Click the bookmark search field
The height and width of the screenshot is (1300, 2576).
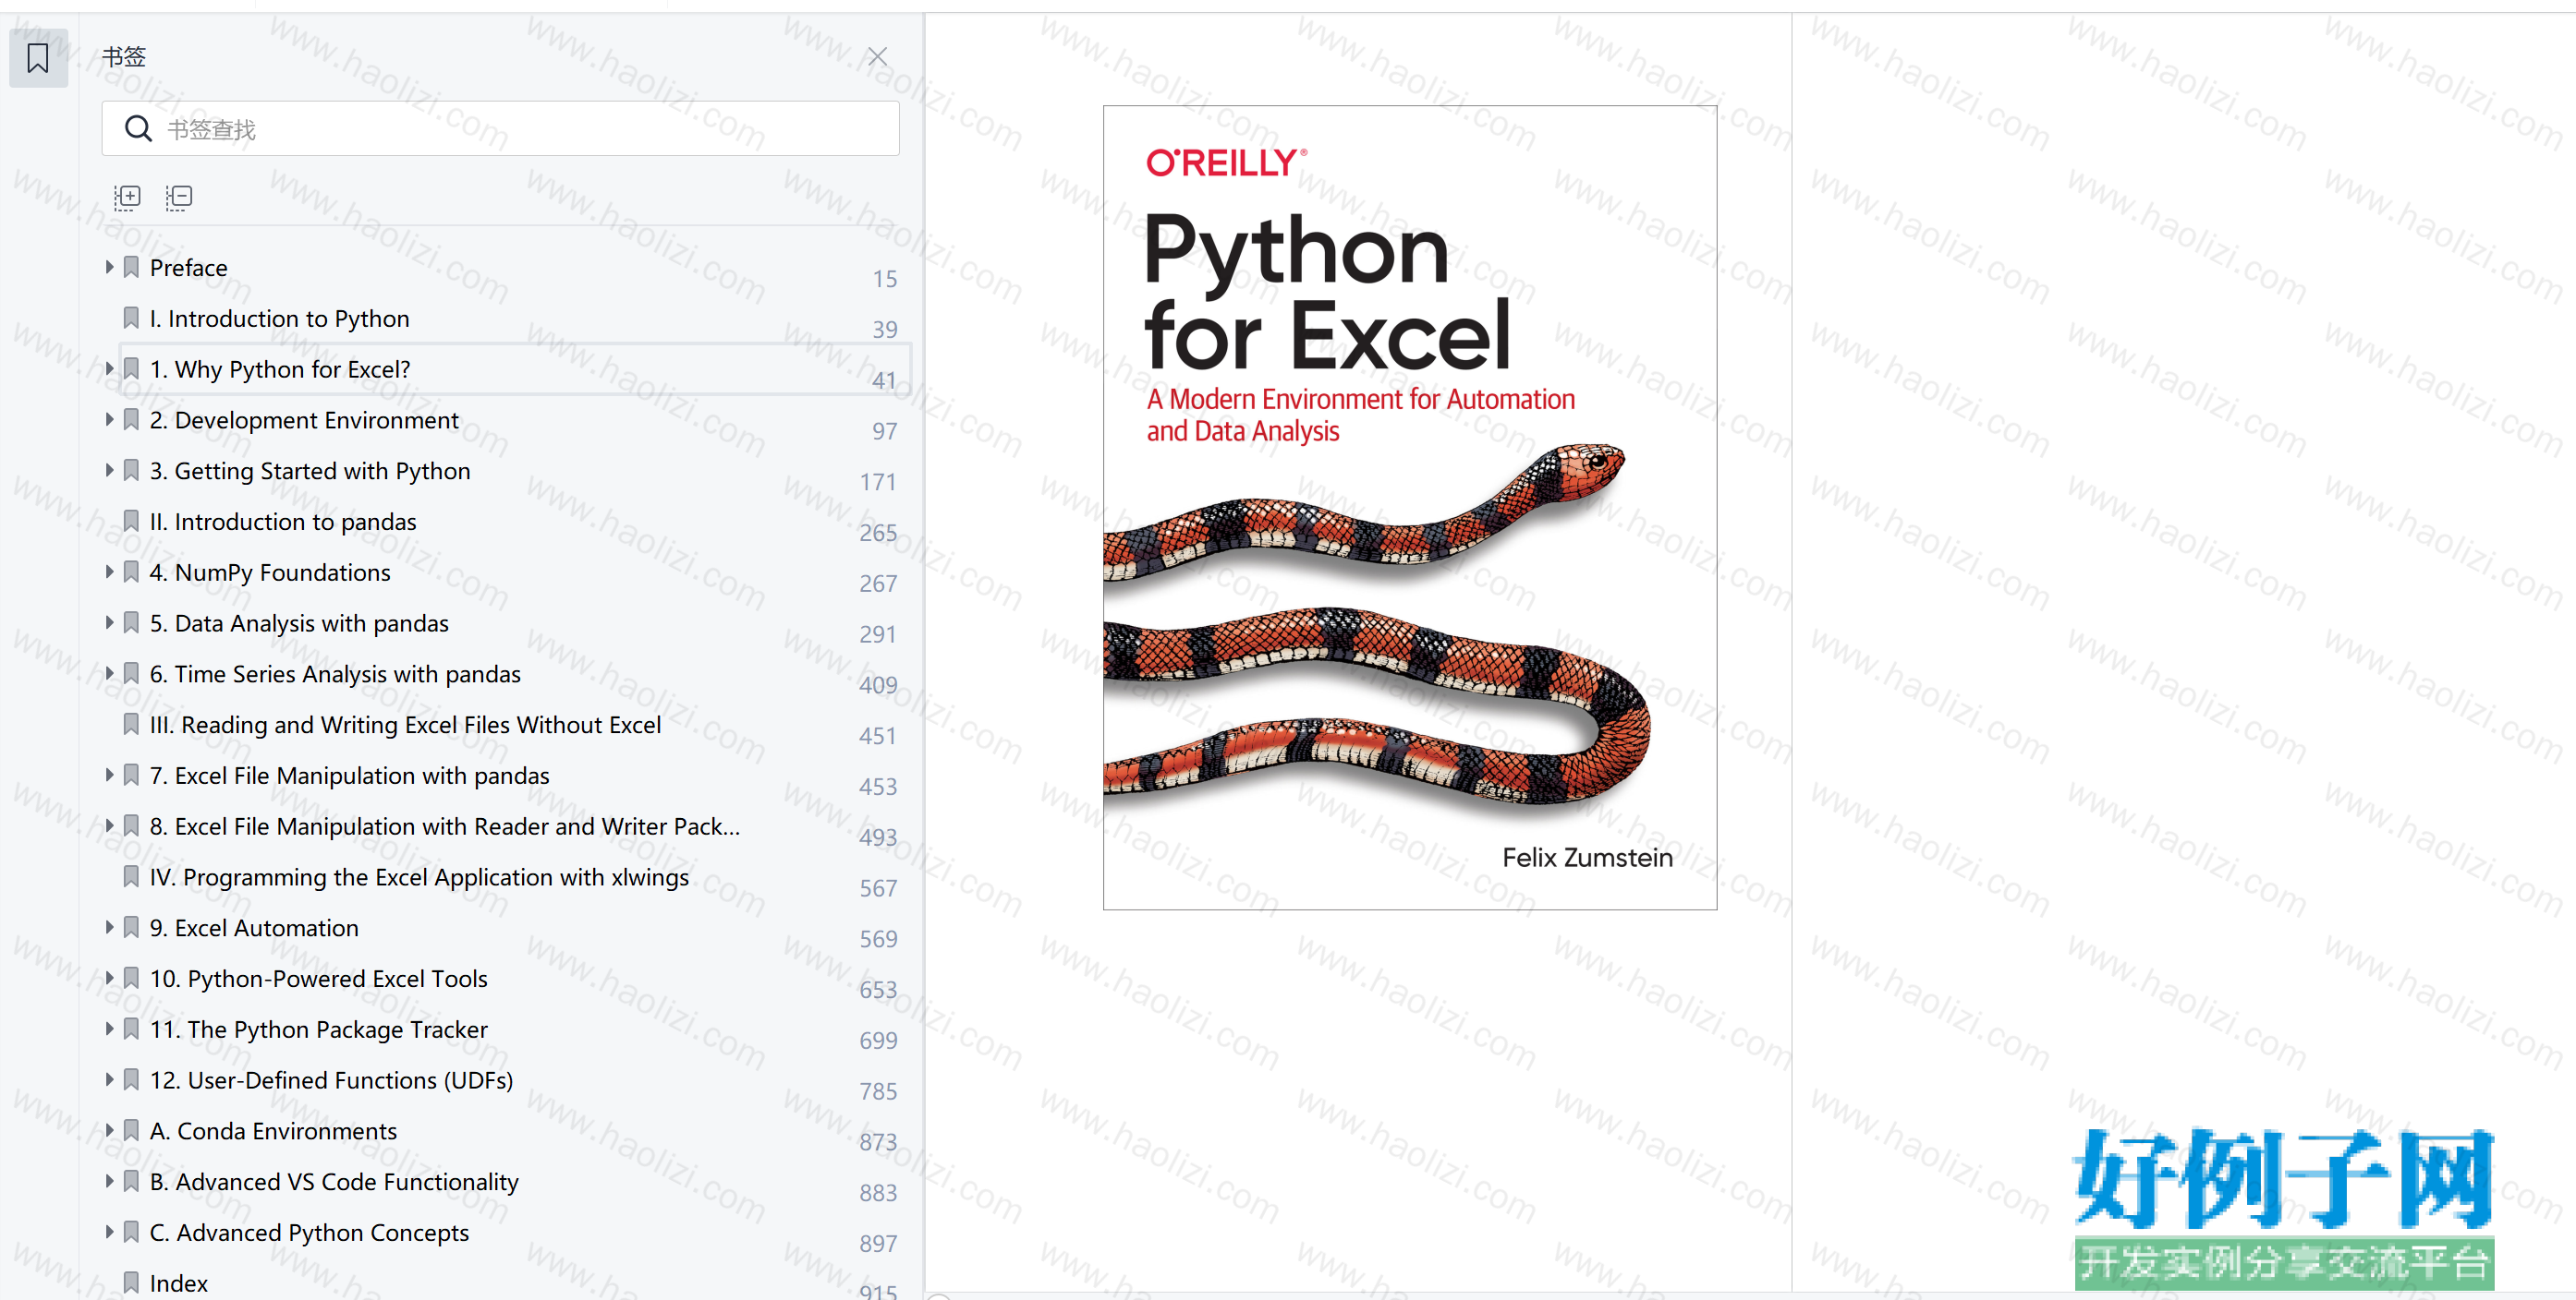500,129
